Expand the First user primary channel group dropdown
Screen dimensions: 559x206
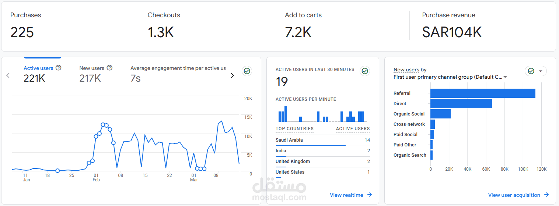(450, 77)
